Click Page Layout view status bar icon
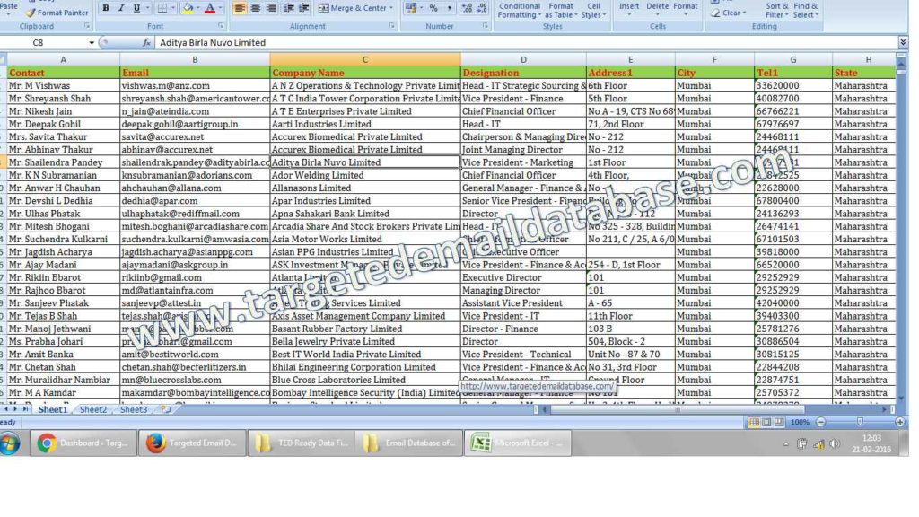This screenshot has width=919, height=517. click(766, 422)
